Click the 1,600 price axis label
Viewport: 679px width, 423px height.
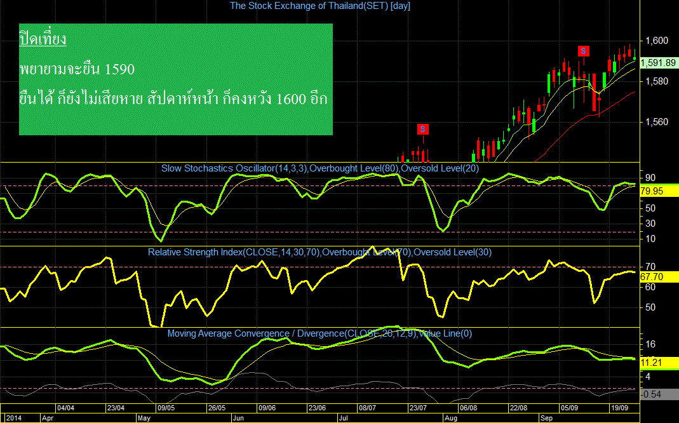click(657, 41)
